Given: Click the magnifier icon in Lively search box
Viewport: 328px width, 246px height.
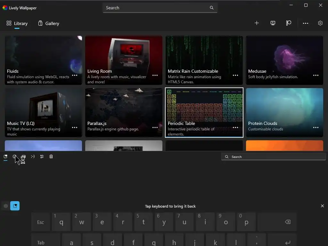Looking at the screenshot, I should tap(212, 8).
